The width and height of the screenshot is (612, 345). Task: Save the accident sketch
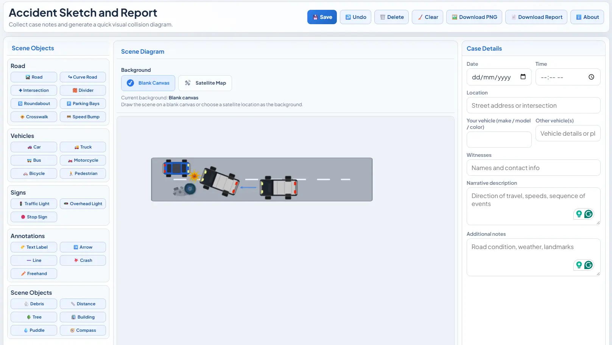click(x=322, y=17)
